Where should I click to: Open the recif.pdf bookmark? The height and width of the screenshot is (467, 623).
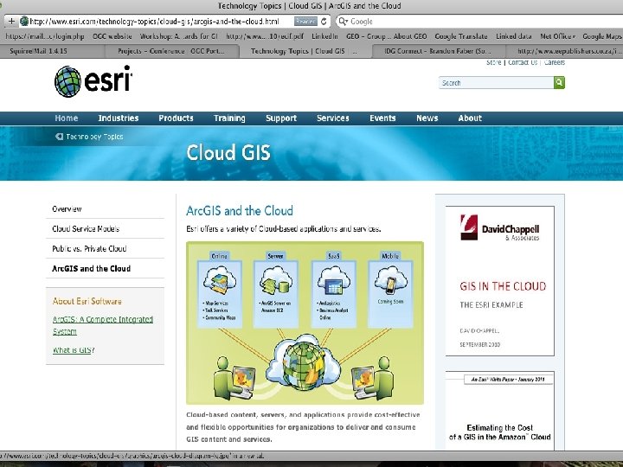coord(265,36)
